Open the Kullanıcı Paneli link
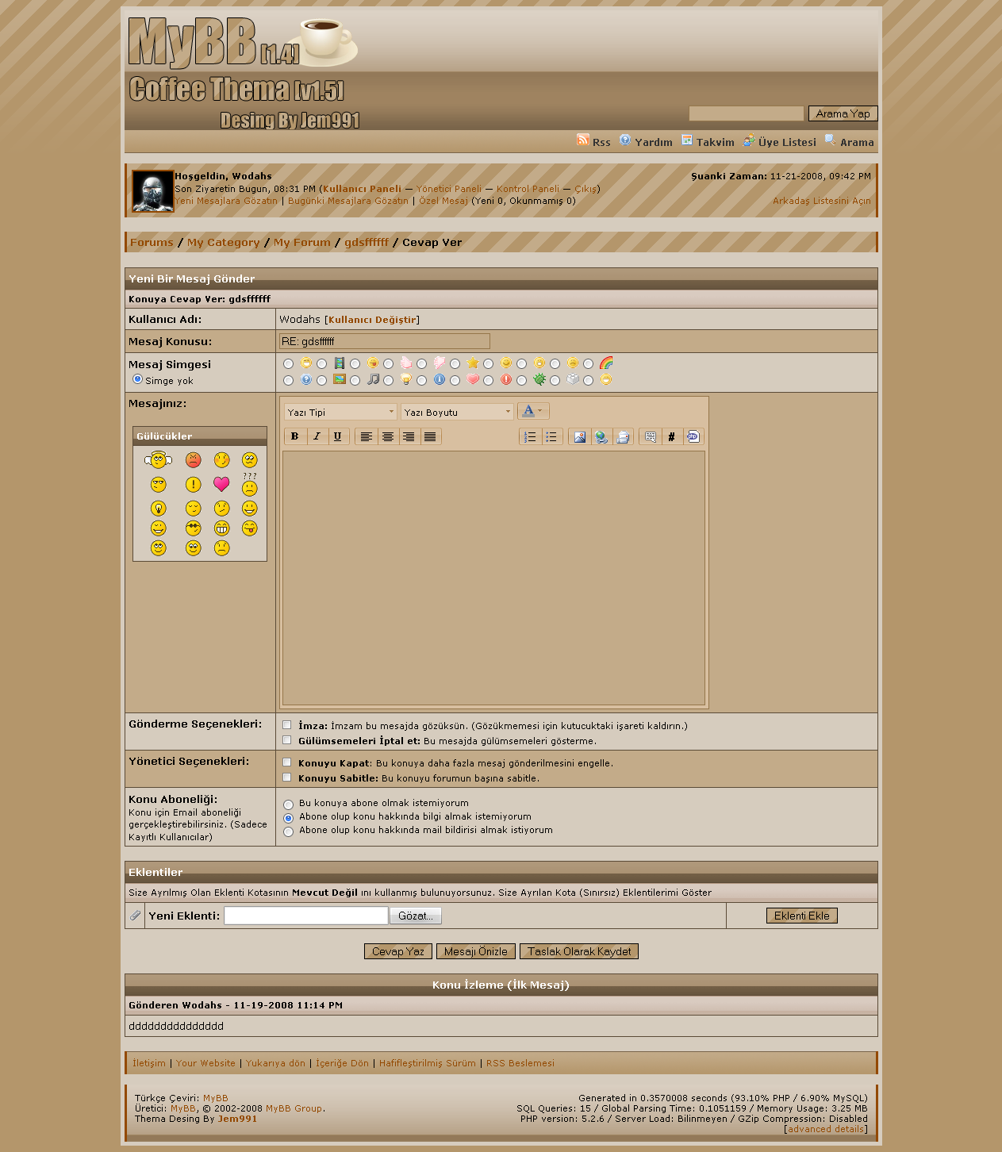 pos(362,189)
